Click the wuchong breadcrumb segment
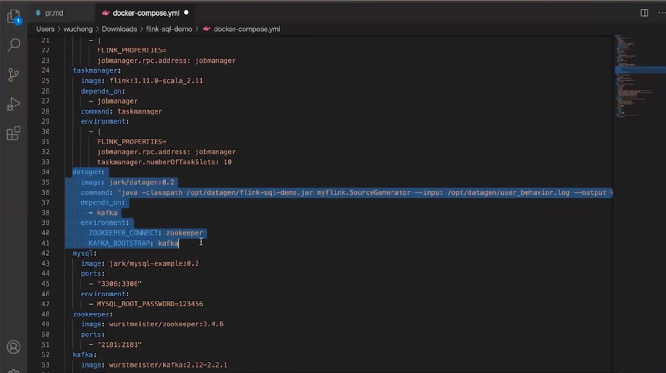The image size is (666, 373). pyautogui.click(x=78, y=29)
